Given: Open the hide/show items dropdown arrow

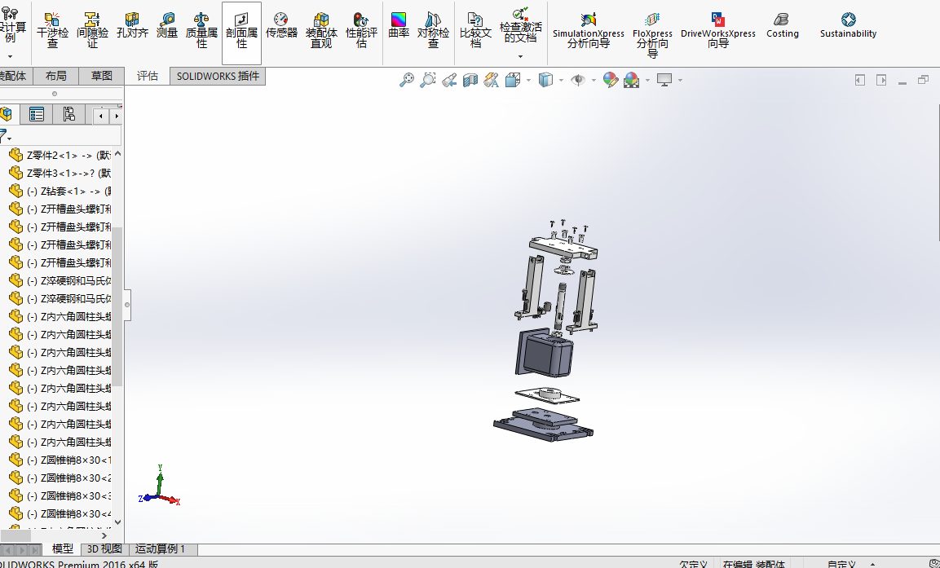Looking at the screenshot, I should click(x=594, y=80).
